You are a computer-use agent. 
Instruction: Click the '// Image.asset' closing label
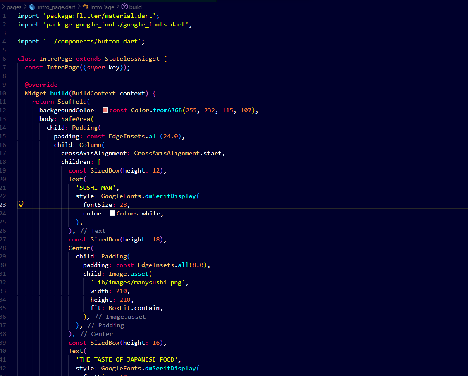[x=120, y=317]
